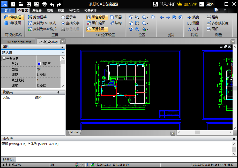Click the 剪切框架 tool
Viewport: 238px width, 168px height.
click(37, 17)
